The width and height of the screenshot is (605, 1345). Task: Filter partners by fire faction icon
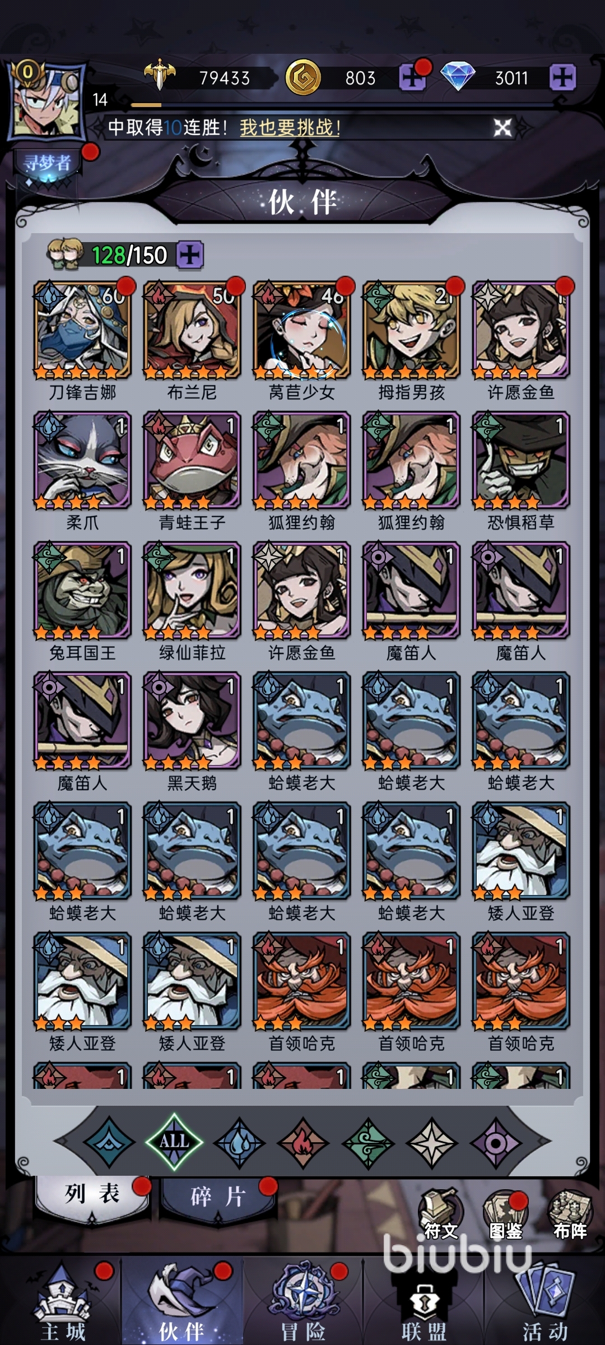[x=303, y=1143]
